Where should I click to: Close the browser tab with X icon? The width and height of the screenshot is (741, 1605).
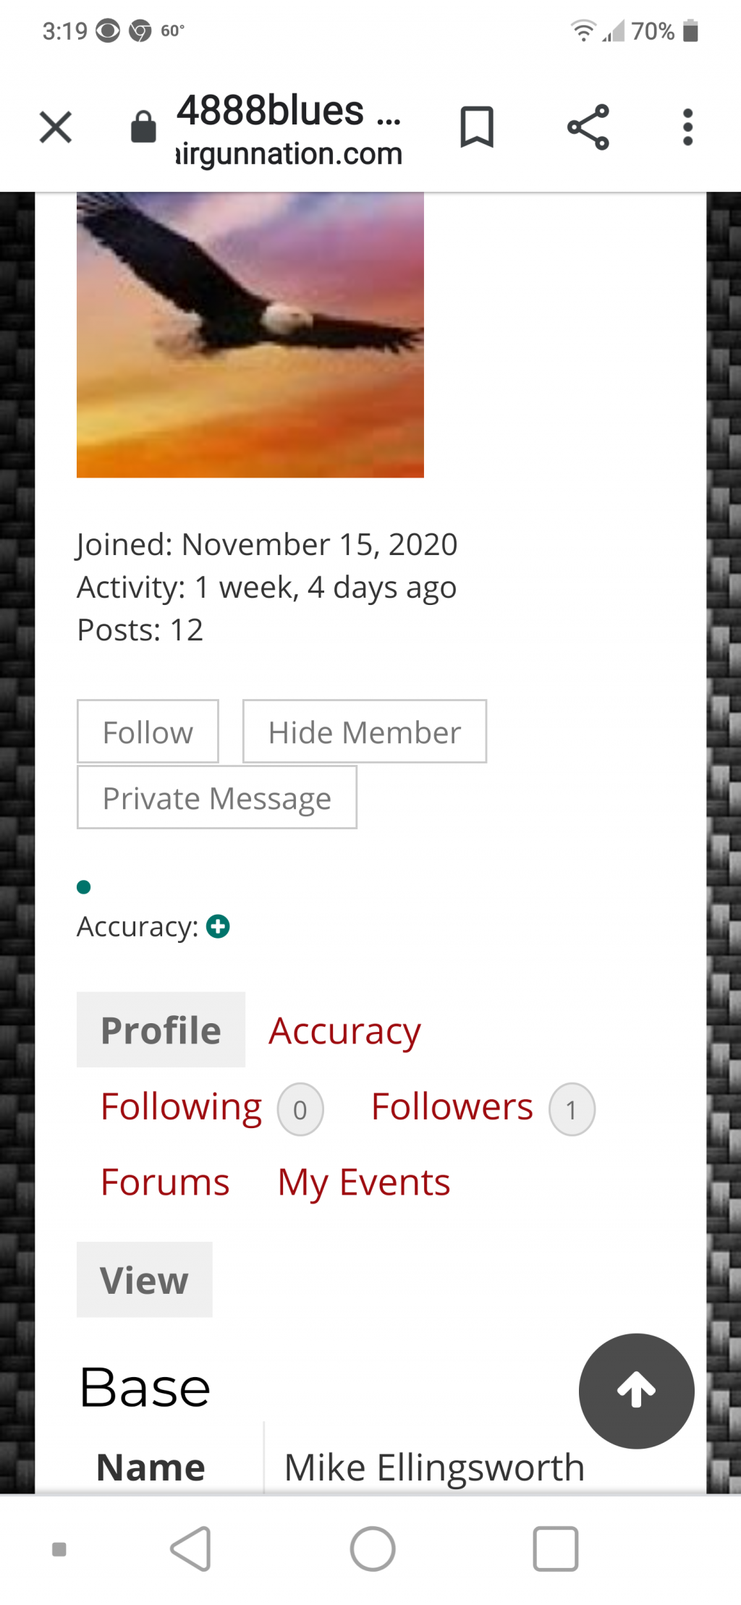point(56,127)
